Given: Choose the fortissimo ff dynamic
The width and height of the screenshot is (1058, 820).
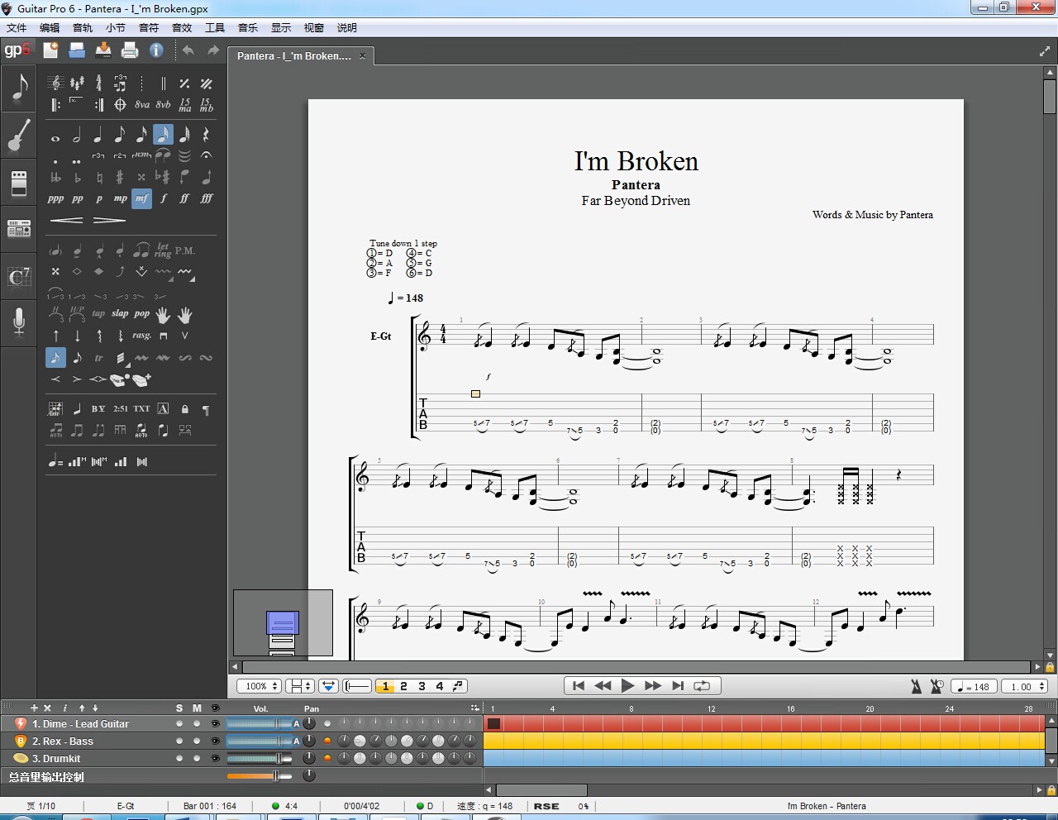Looking at the screenshot, I should coord(184,198).
